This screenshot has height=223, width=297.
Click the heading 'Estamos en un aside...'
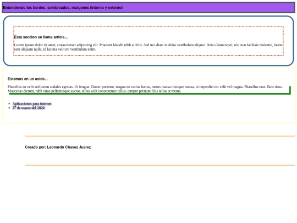click(28, 79)
